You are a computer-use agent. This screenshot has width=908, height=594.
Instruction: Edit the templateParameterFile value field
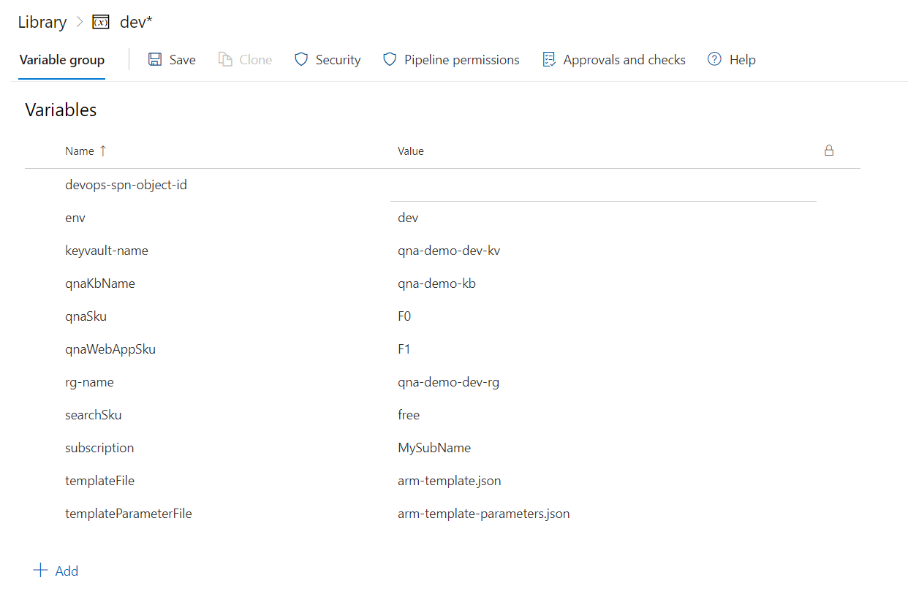(x=483, y=514)
